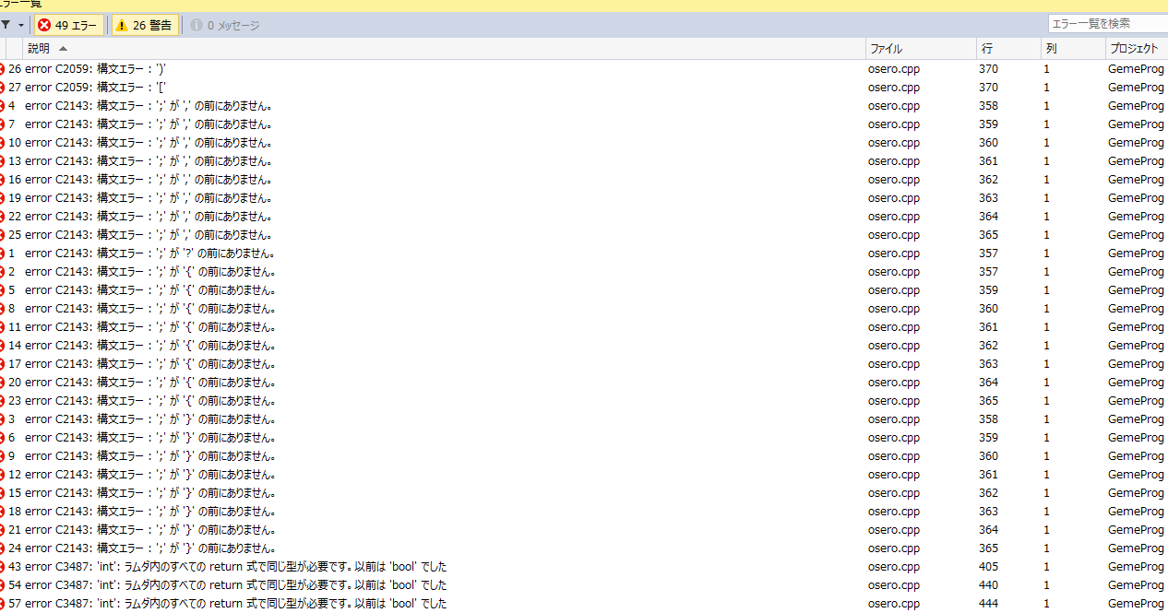Viewport: 1168px width, 613px height.
Task: Click the info icon beside 0 メッセージ
Action: point(196,25)
